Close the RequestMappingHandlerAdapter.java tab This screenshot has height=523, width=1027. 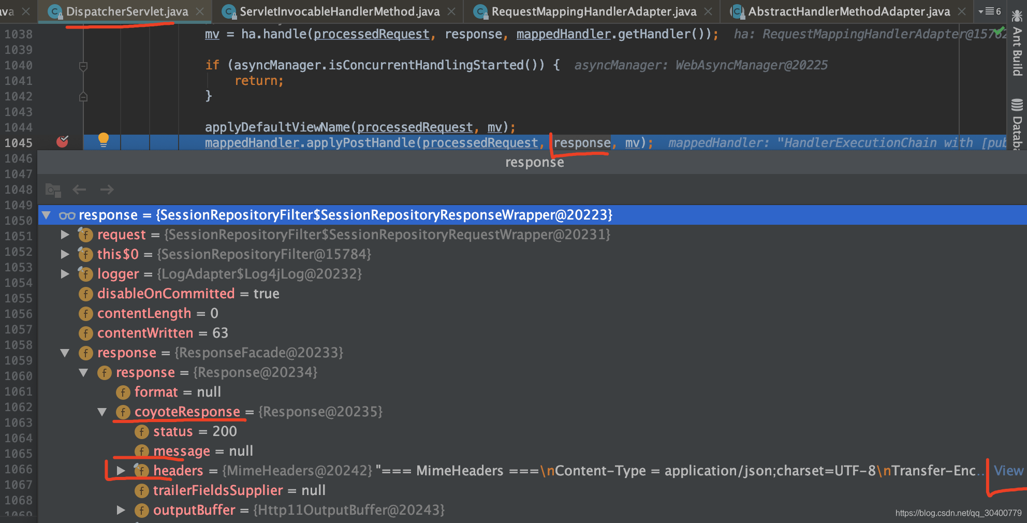point(708,11)
